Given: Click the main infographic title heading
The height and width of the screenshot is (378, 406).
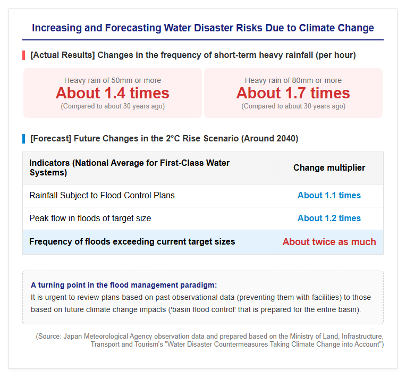Looking at the screenshot, I should pos(203,28).
